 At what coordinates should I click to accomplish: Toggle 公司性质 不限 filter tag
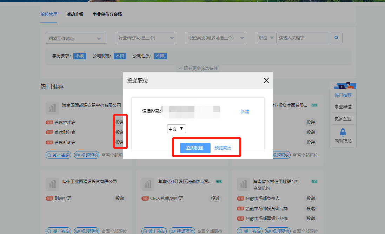160,56
